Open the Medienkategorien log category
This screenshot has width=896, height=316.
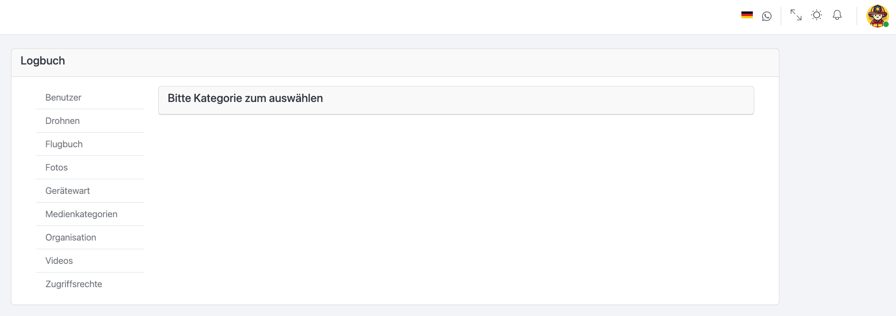click(81, 214)
